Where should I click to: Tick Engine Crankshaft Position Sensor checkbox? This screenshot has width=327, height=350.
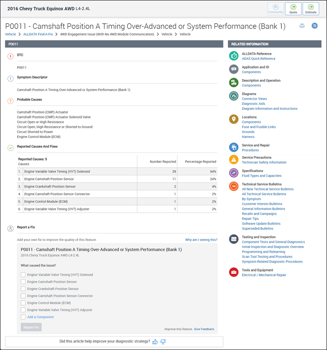(23, 289)
